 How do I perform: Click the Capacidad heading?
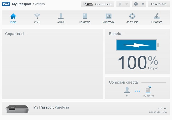(x=14, y=34)
